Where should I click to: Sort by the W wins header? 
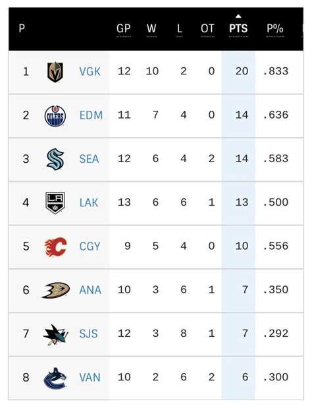pos(151,28)
